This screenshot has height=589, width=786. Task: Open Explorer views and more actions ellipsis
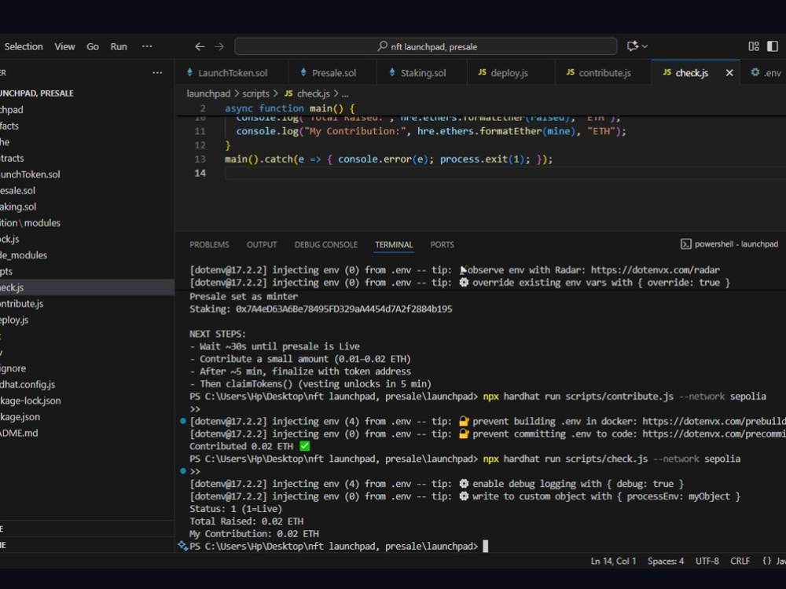(157, 72)
